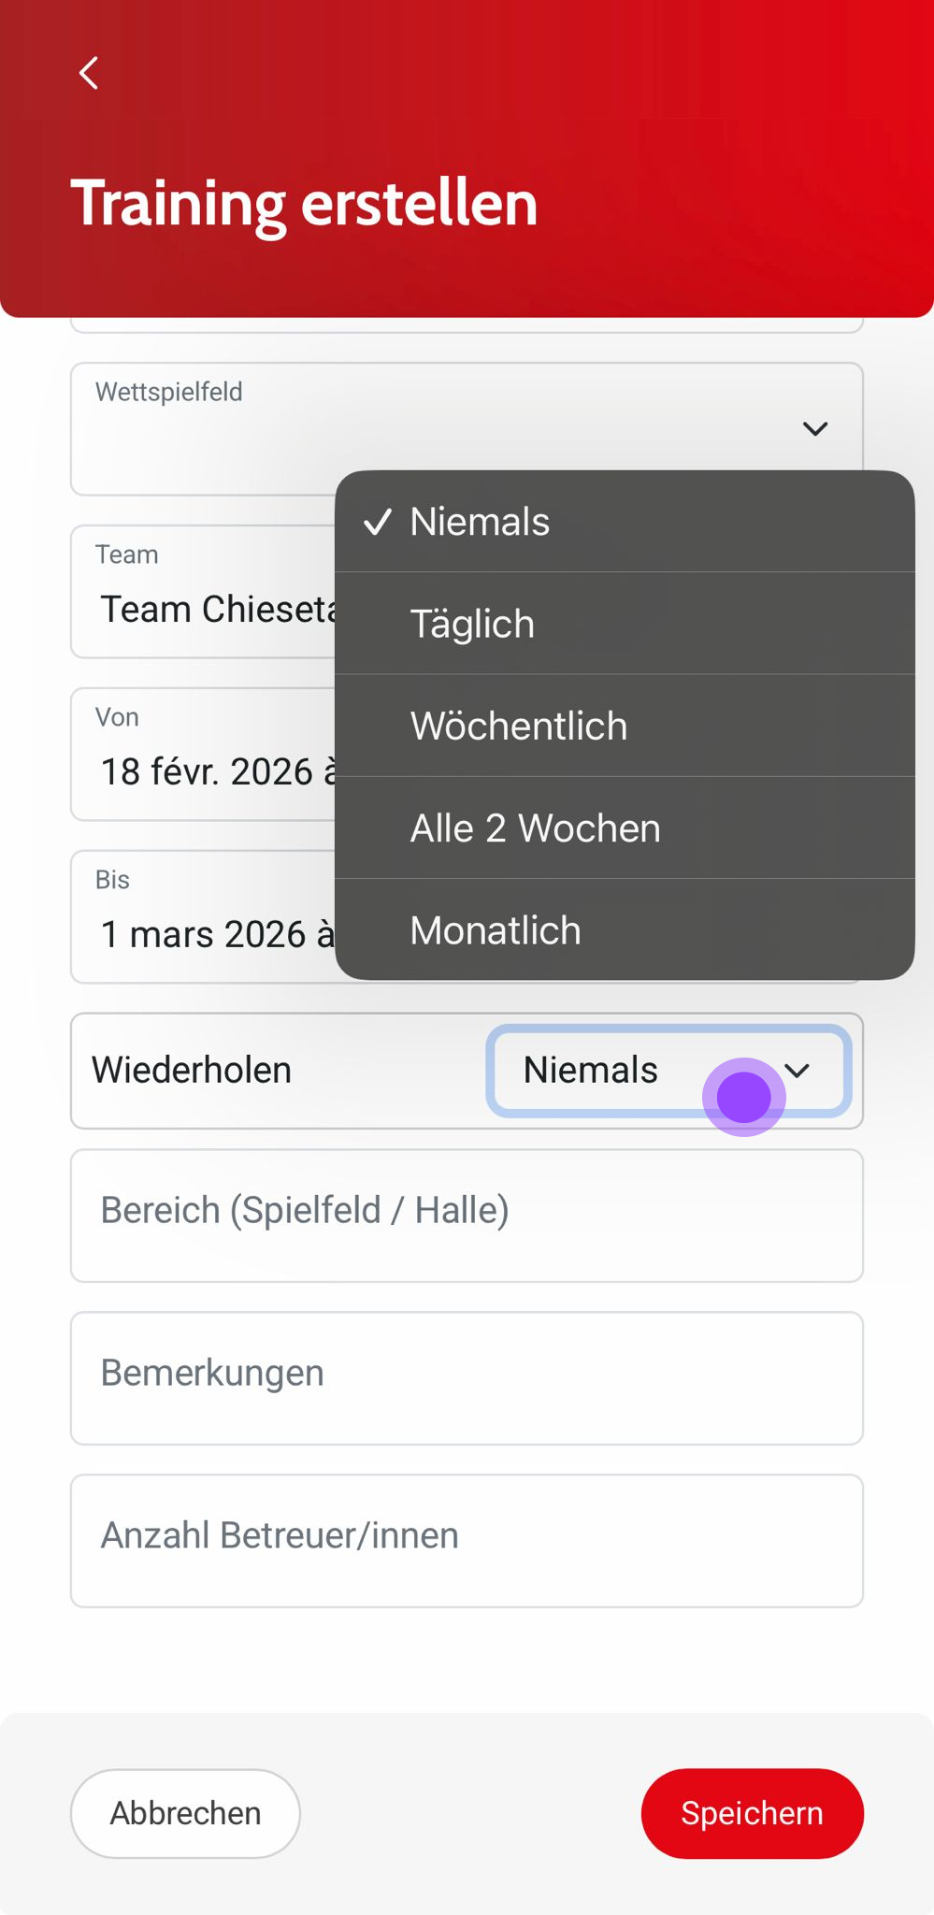Image resolution: width=934 pixels, height=1915 pixels.
Task: Click the Wiederholen row label
Action: tap(192, 1071)
